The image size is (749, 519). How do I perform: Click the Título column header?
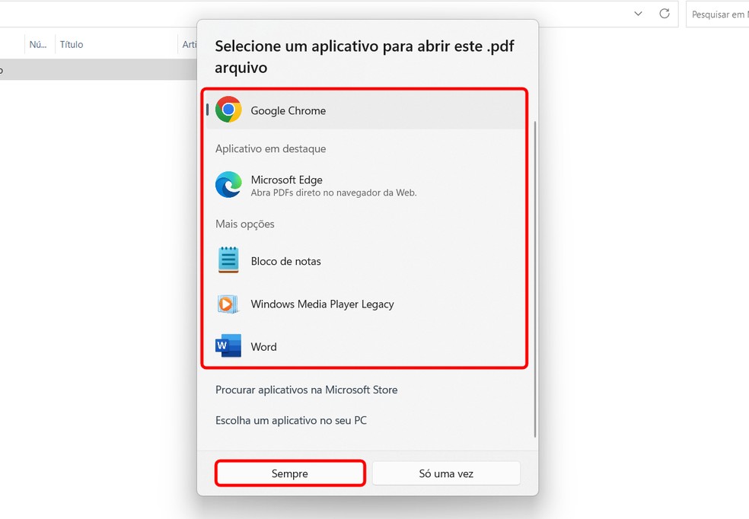point(71,44)
